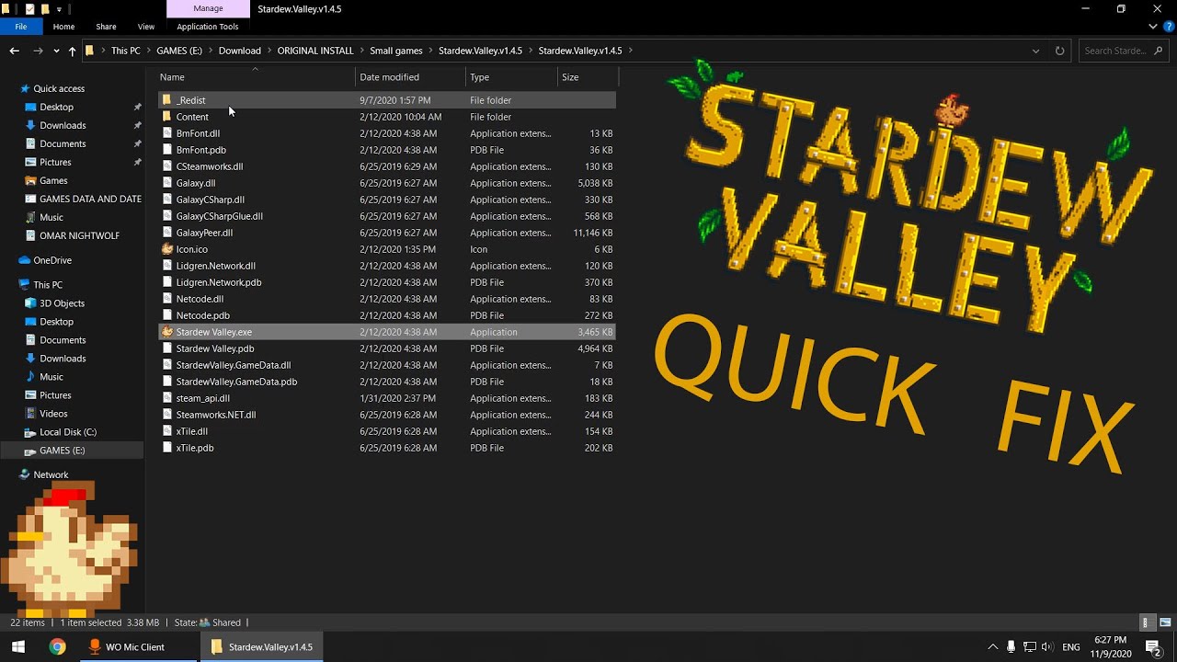The height and width of the screenshot is (662, 1177).
Task: Show hidden tray icons chevron
Action: point(992,647)
